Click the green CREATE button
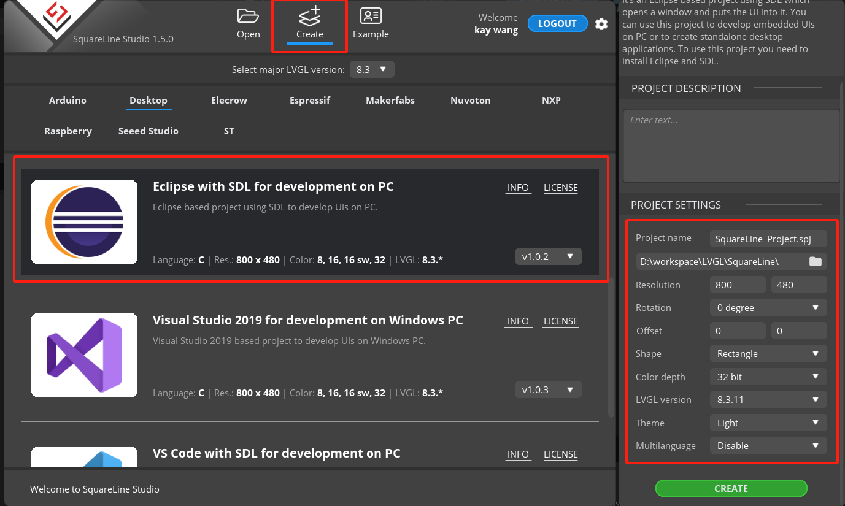Viewport: 845px width, 506px height. point(731,488)
